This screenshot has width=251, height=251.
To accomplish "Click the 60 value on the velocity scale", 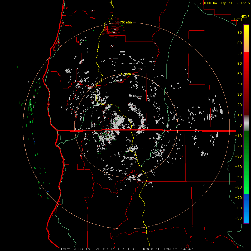I will click(x=240, y=64).
